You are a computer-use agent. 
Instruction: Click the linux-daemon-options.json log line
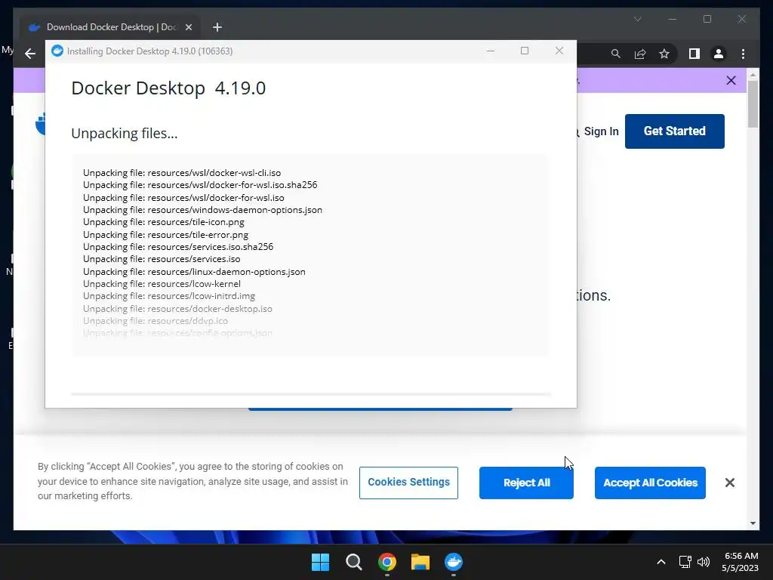[194, 272]
